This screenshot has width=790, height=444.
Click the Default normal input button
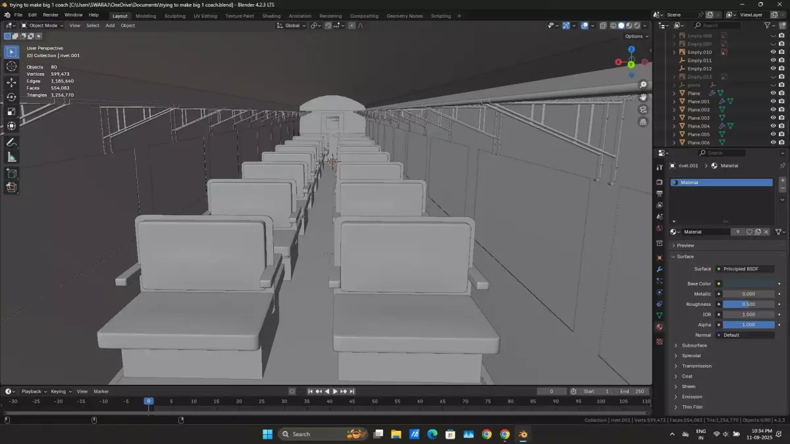tap(745, 335)
